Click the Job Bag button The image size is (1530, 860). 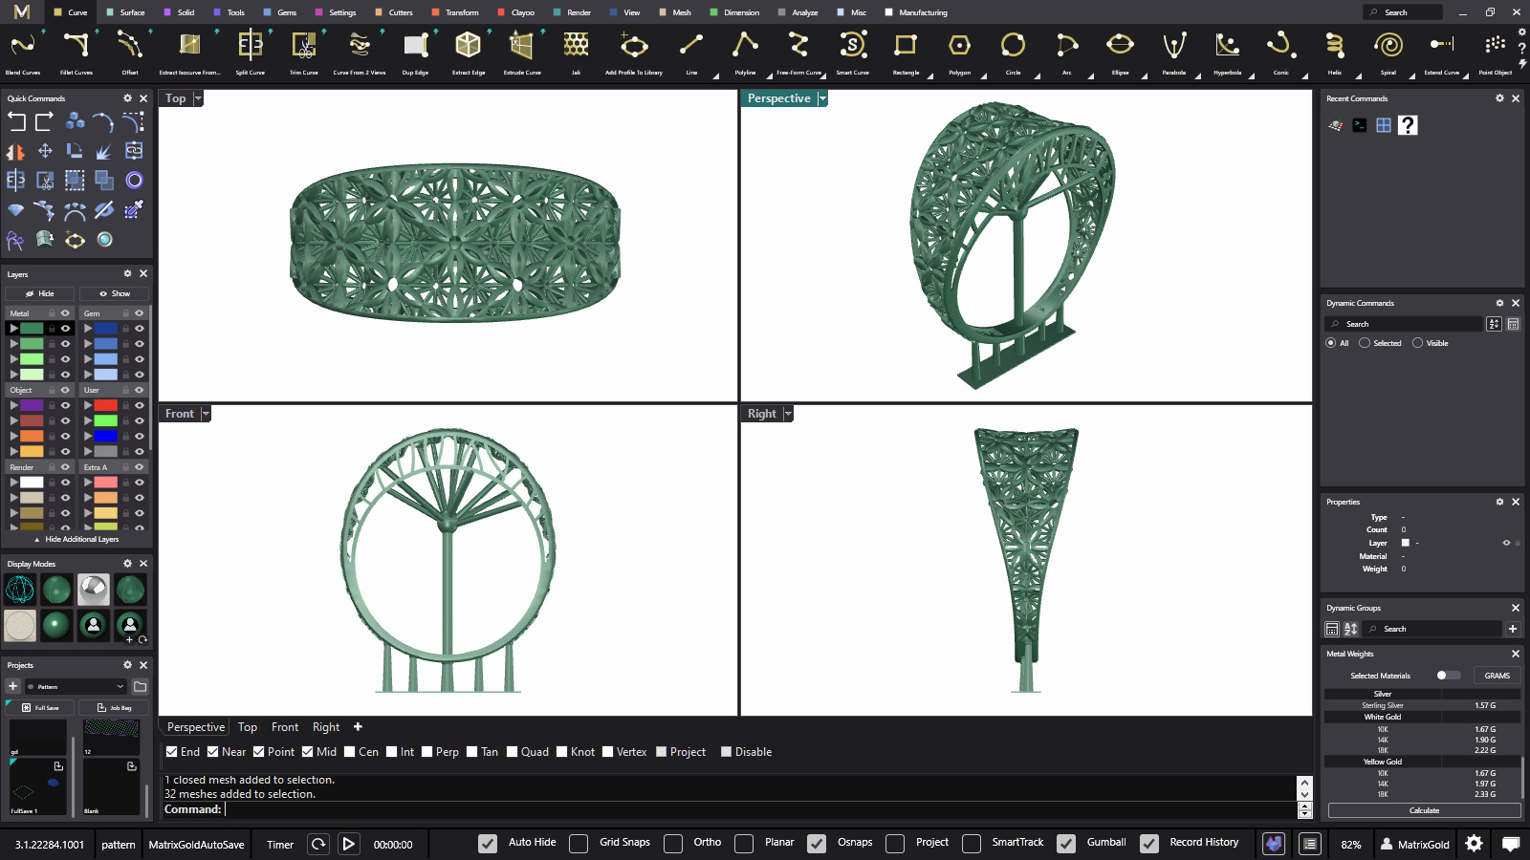[115, 708]
